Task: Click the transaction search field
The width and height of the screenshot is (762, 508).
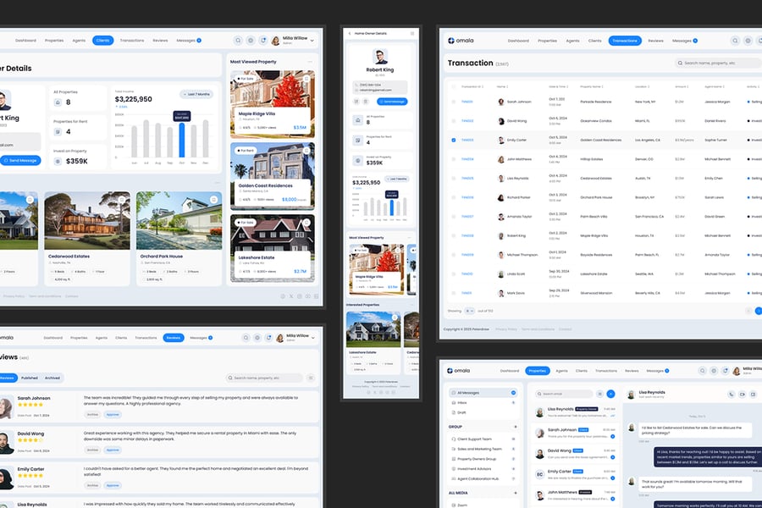Action: coord(720,63)
